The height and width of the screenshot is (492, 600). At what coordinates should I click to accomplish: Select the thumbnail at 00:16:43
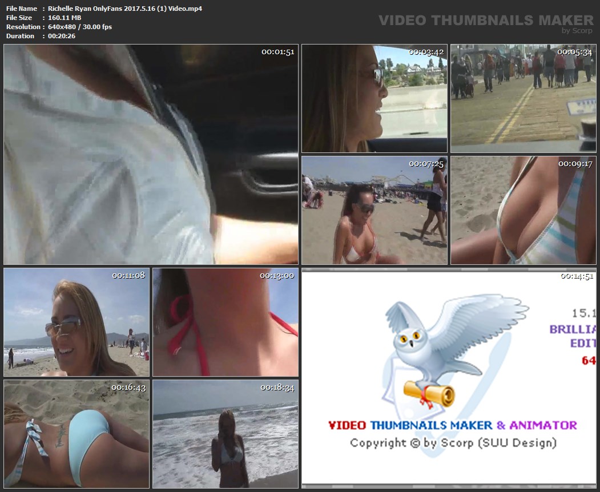pos(76,434)
